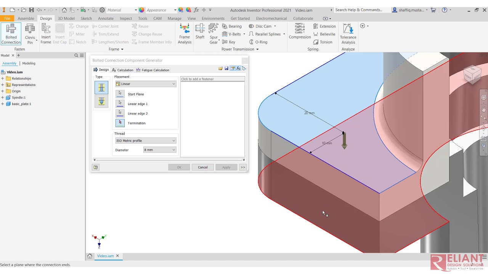The width and height of the screenshot is (488, 274).
Task: Expand the Relationships folder
Action: (x=3, y=78)
